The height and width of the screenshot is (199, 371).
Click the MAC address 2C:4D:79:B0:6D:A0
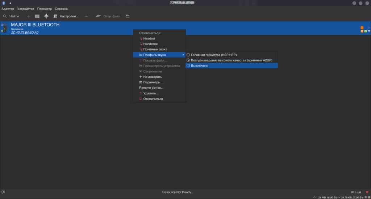point(25,33)
